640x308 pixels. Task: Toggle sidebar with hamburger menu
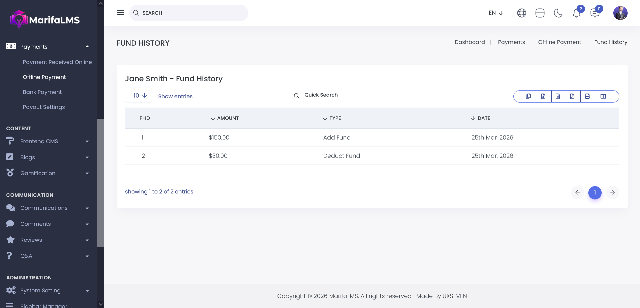click(120, 13)
